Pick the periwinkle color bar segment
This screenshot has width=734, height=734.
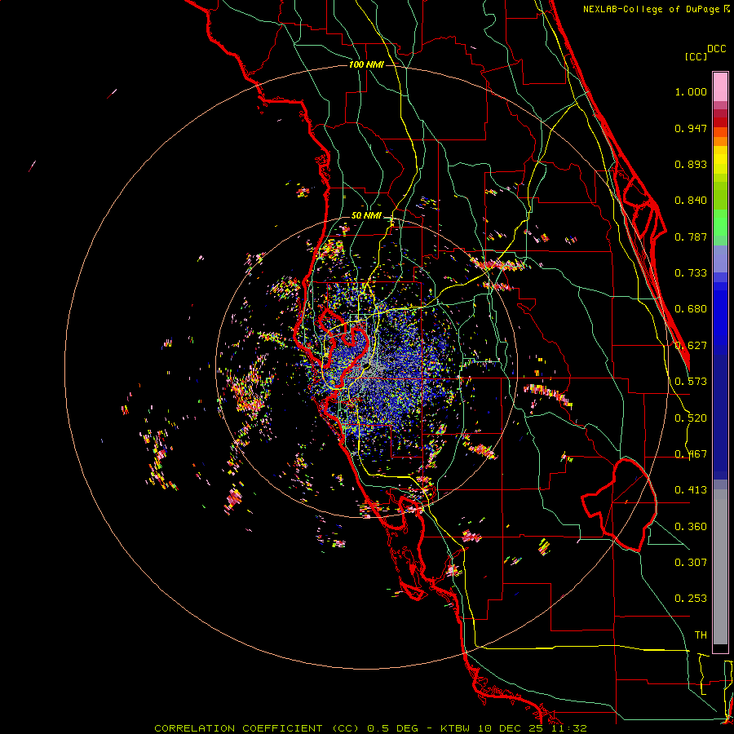[720, 259]
